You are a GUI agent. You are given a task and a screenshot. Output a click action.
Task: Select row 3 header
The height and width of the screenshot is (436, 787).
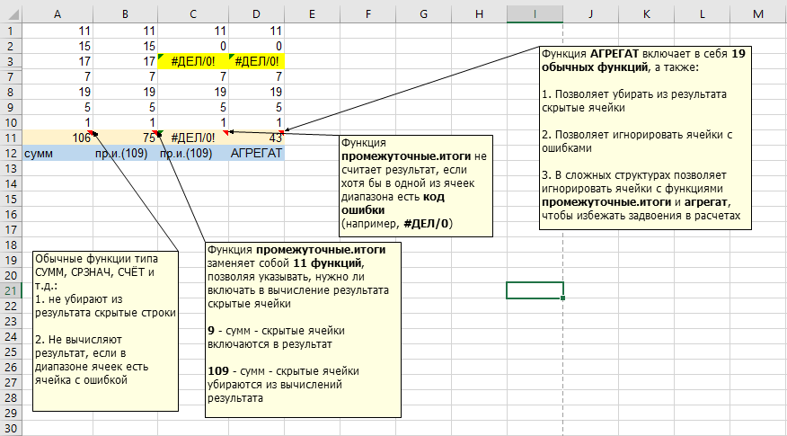pos(11,61)
